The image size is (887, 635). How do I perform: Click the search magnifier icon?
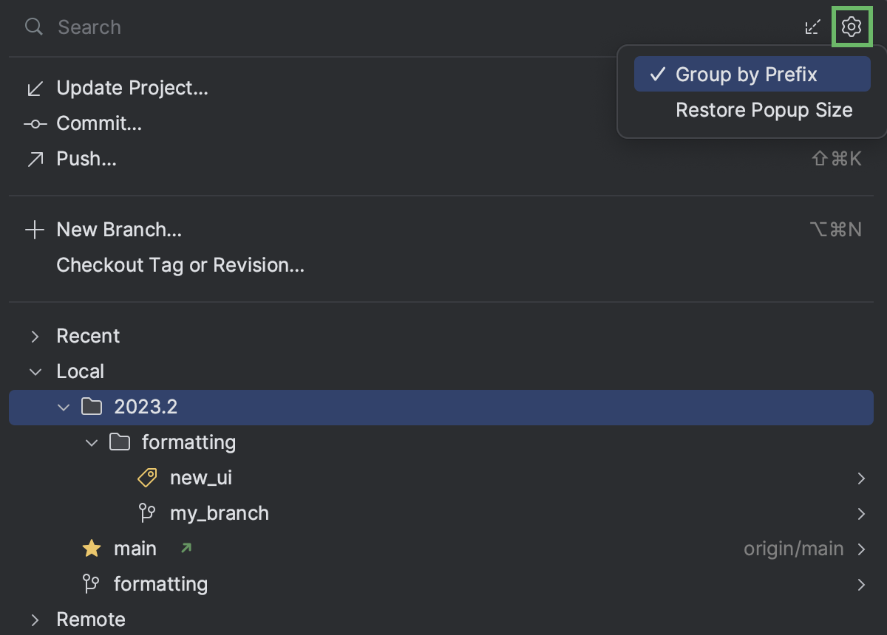tap(33, 27)
